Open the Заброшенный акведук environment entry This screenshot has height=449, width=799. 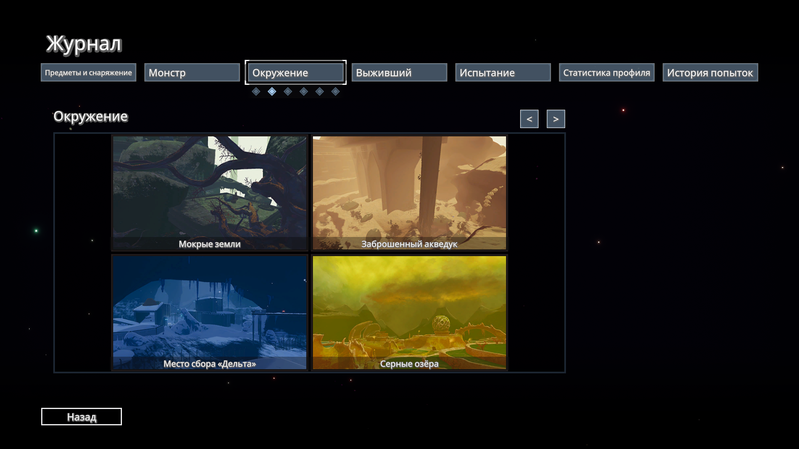click(x=409, y=192)
